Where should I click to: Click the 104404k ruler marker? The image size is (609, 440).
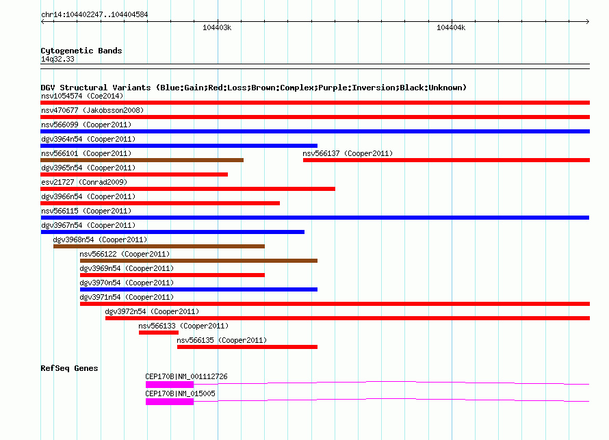tap(451, 27)
